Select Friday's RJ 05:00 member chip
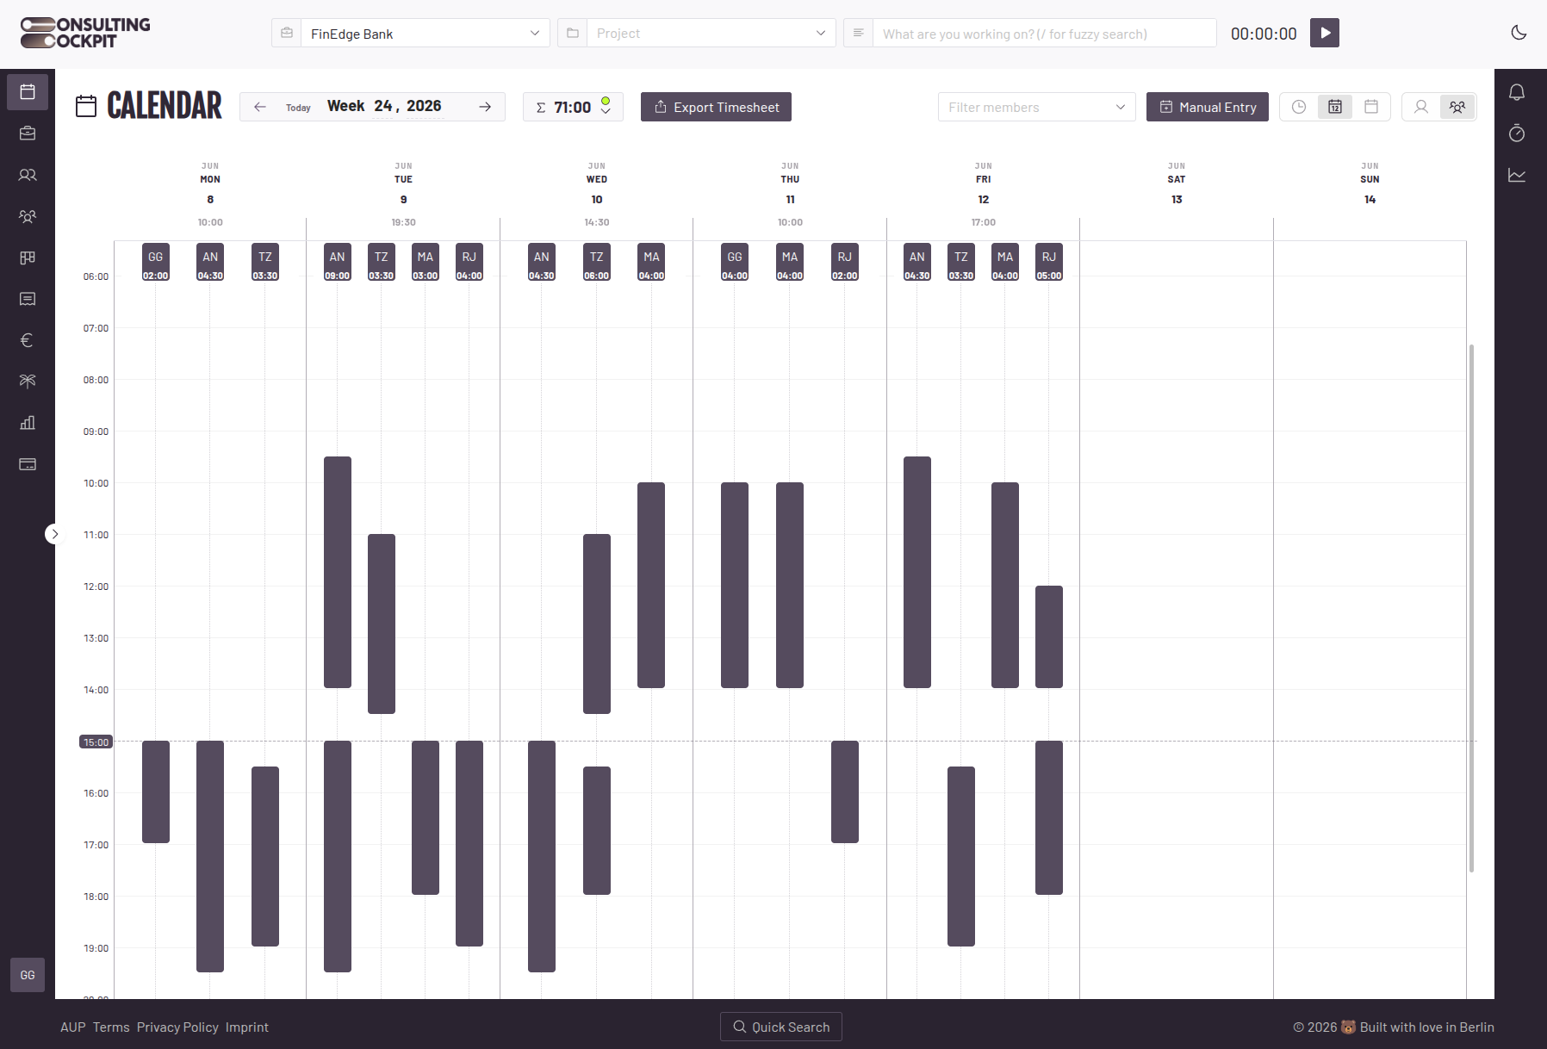Viewport: 1547px width, 1049px height. click(x=1048, y=262)
